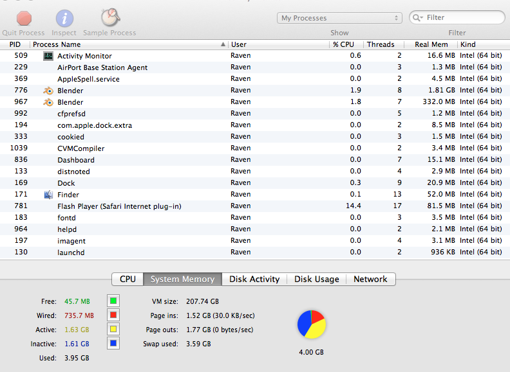Screen dimensions: 510x372
Task: Click the Free 45.7 MB value
Action: pos(77,301)
